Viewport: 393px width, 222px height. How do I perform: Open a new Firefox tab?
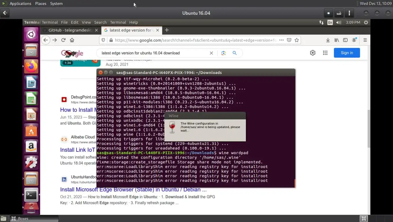click(167, 30)
